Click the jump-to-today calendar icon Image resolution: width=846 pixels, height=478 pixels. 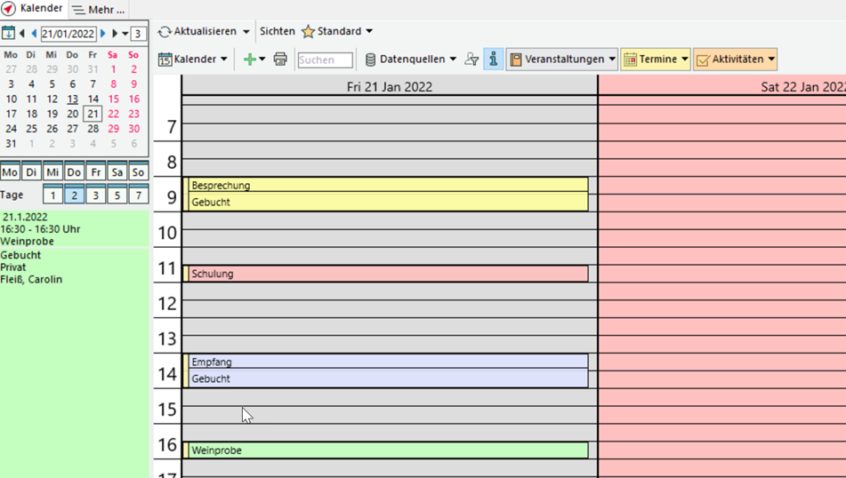click(x=8, y=34)
